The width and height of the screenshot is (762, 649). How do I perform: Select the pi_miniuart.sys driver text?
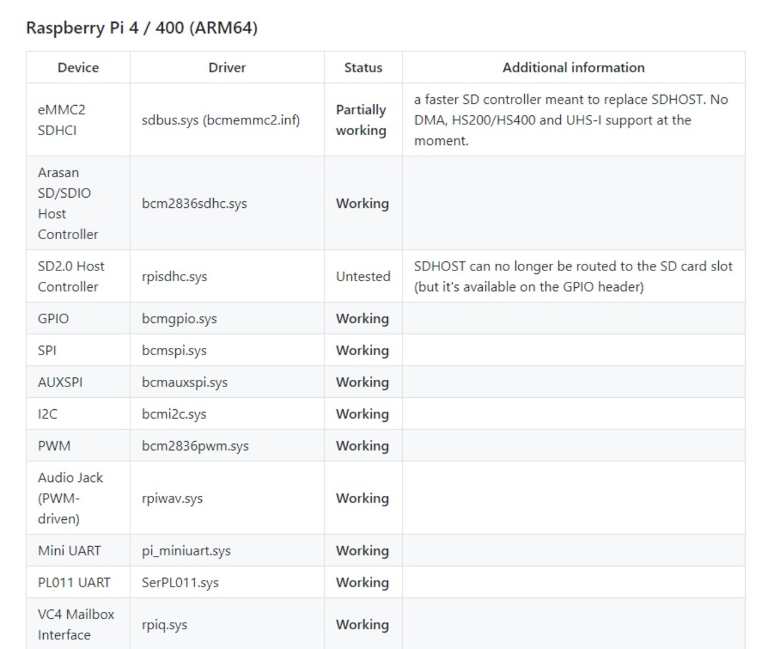coord(186,551)
